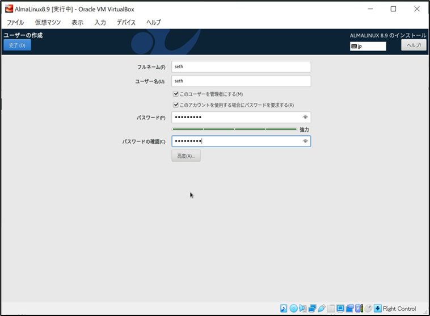Click the jp keyboard layout indicator
Viewport: 430px width, 316px height.
368,47
